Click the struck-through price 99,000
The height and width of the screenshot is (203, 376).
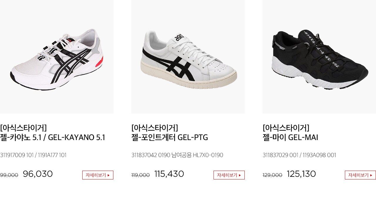pyautogui.click(x=9, y=175)
